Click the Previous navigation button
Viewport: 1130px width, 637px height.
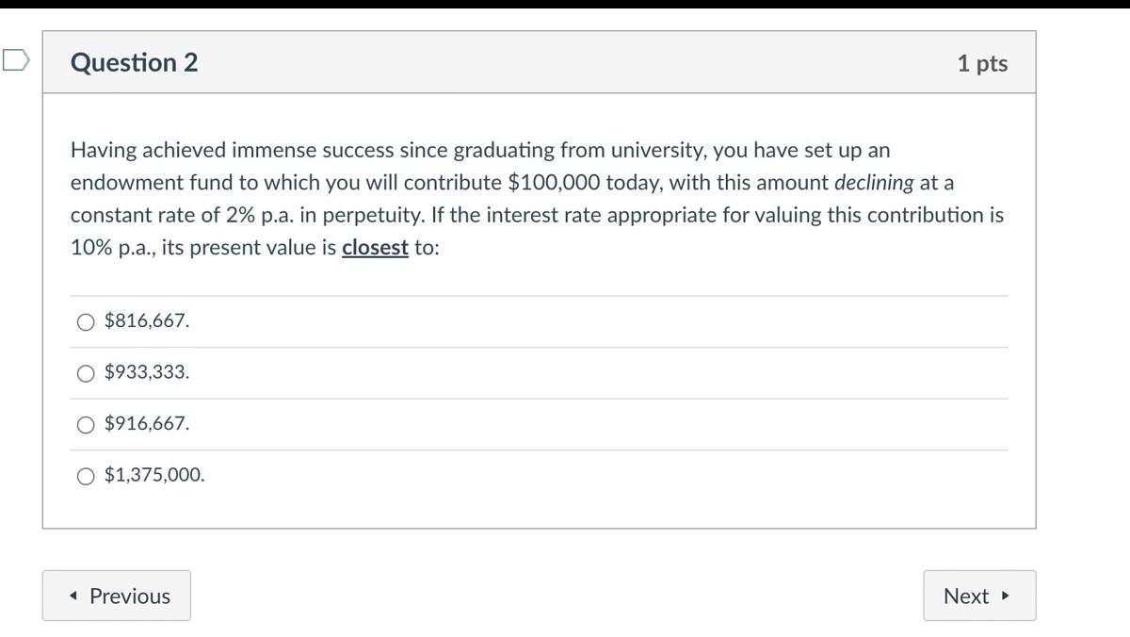[116, 596]
